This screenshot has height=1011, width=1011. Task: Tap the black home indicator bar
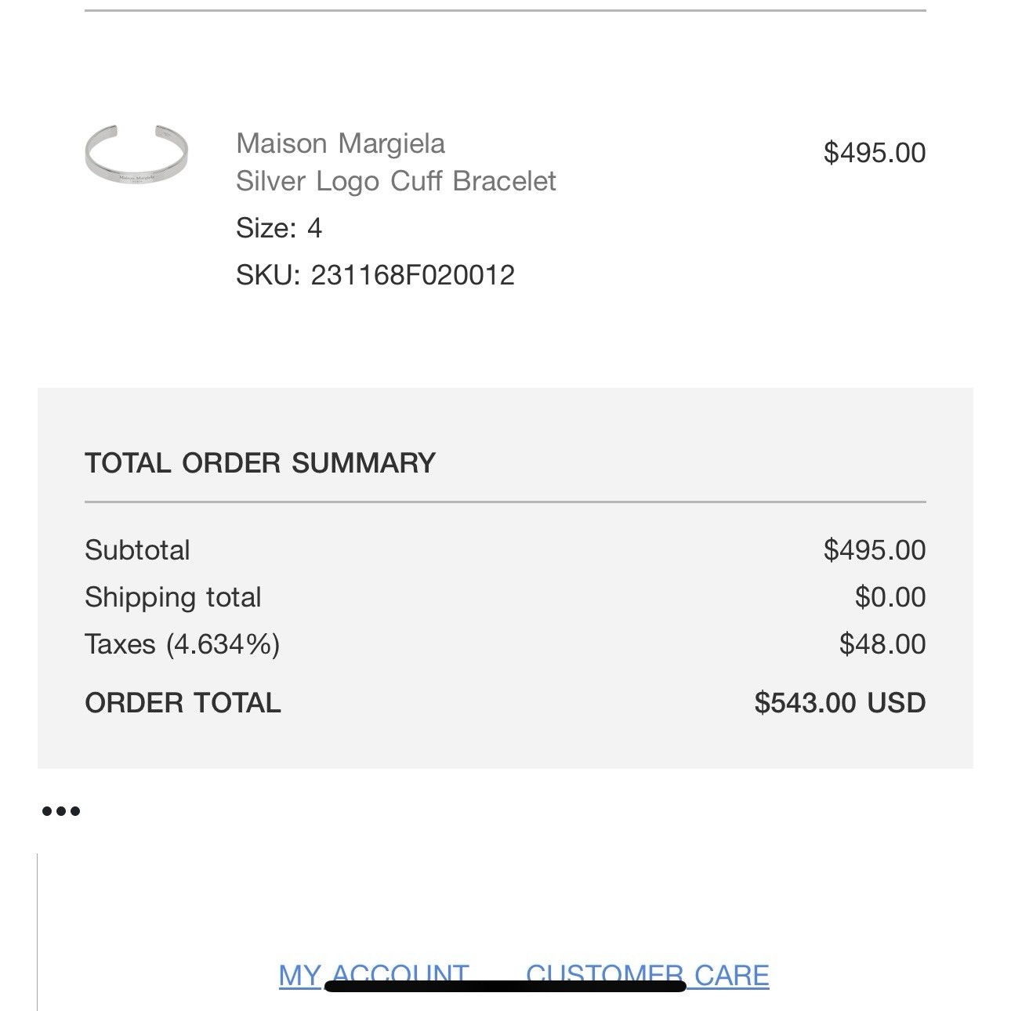(x=505, y=985)
